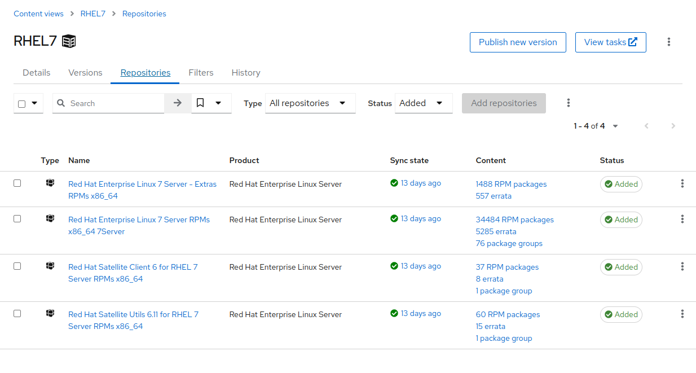Open 34484 RPM packages link
696x373 pixels.
coord(515,220)
